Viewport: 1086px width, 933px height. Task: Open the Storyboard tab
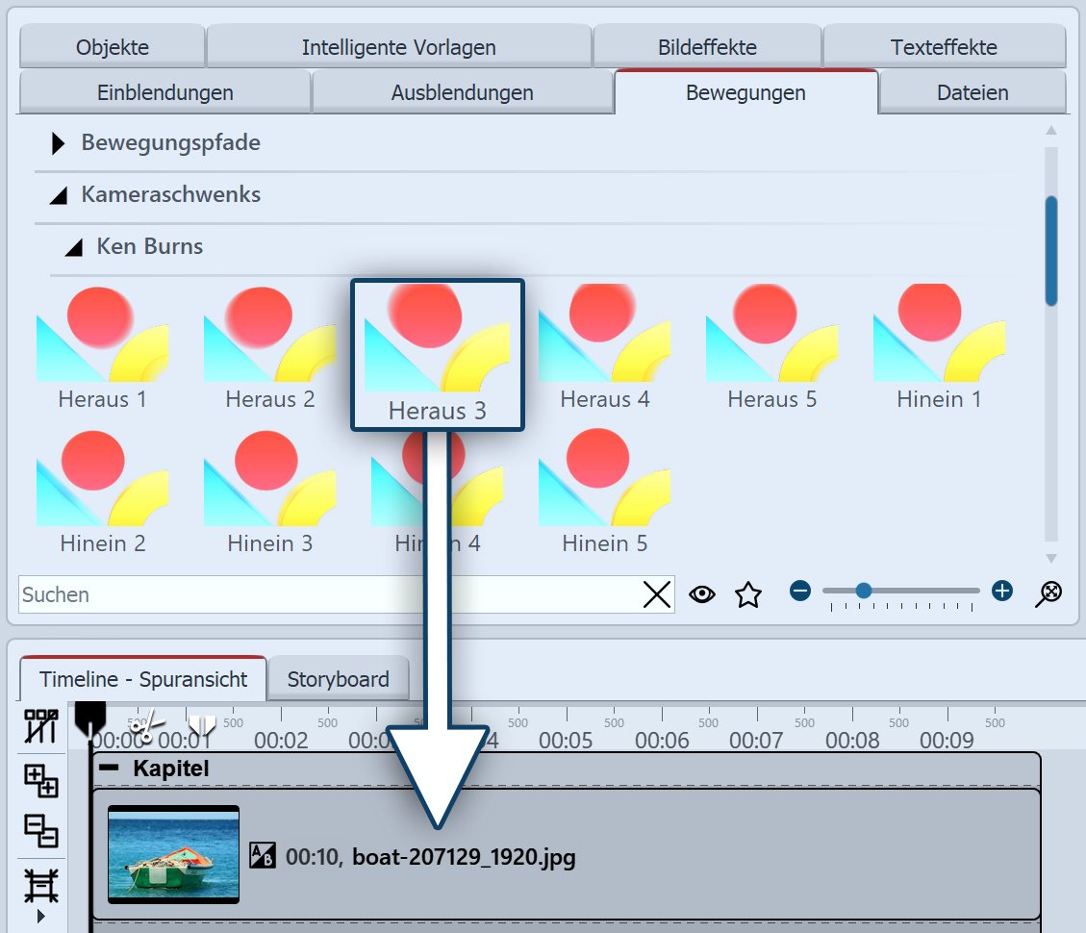point(338,679)
